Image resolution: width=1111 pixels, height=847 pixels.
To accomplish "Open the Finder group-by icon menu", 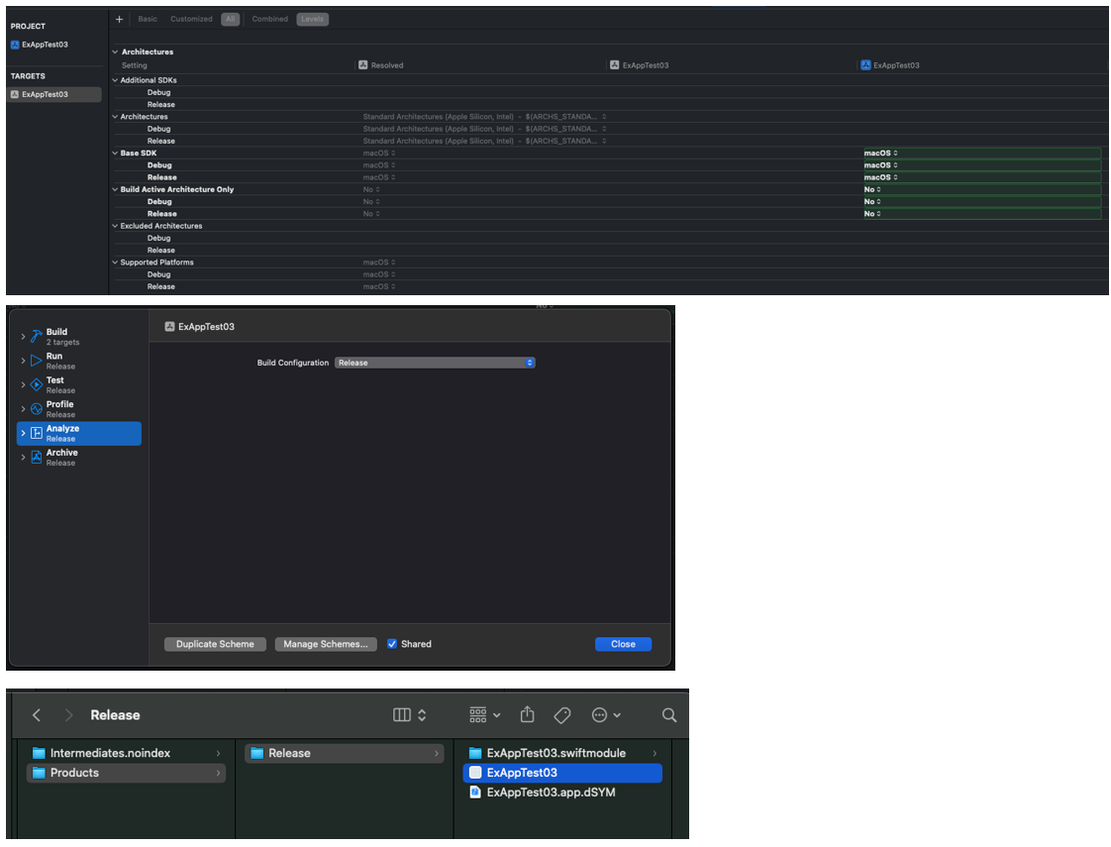I will [484, 715].
